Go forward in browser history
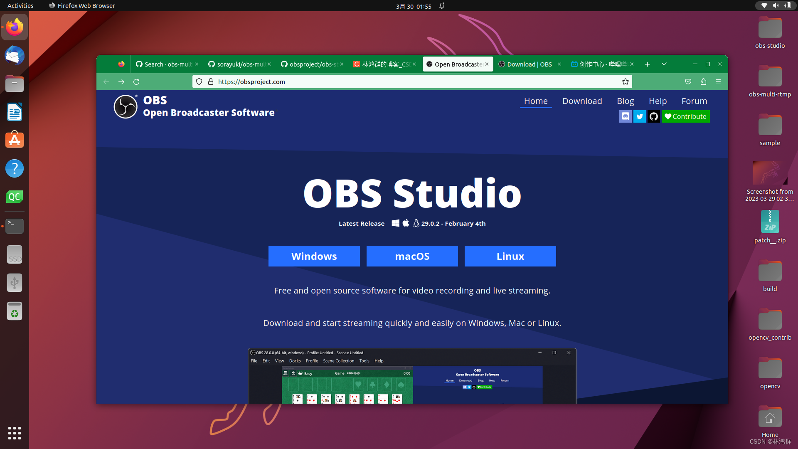This screenshot has width=798, height=449. 121,81
